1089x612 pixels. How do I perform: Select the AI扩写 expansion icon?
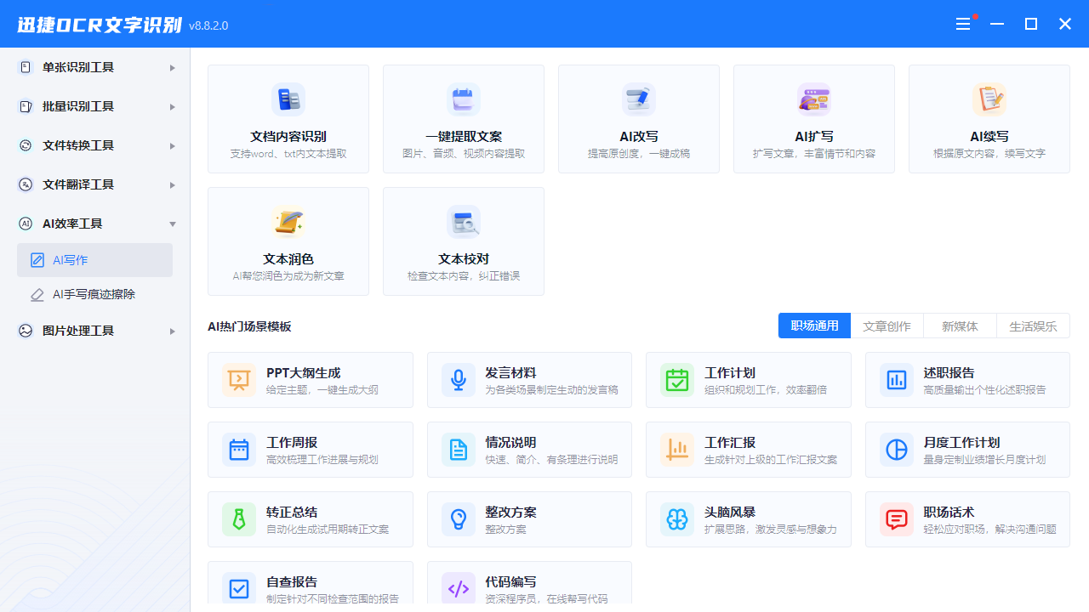[x=814, y=99]
